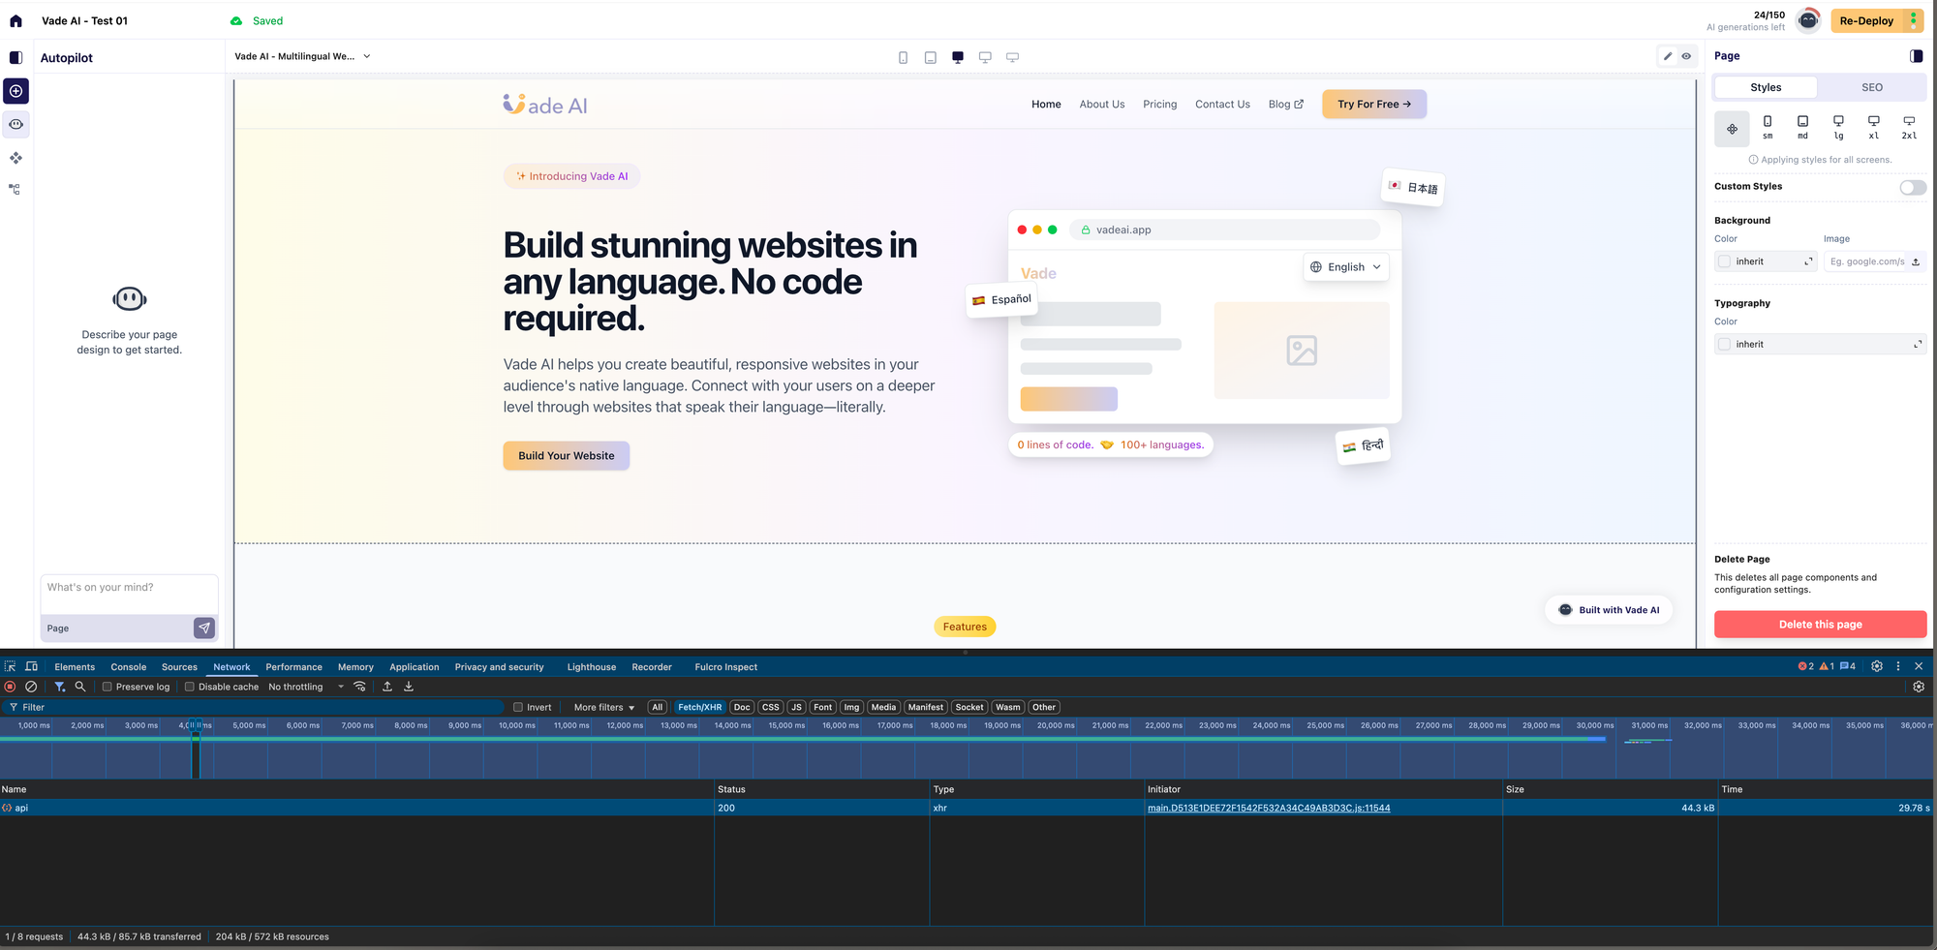Switch to the SEO tab
The height and width of the screenshot is (950, 1937).
click(x=1871, y=87)
